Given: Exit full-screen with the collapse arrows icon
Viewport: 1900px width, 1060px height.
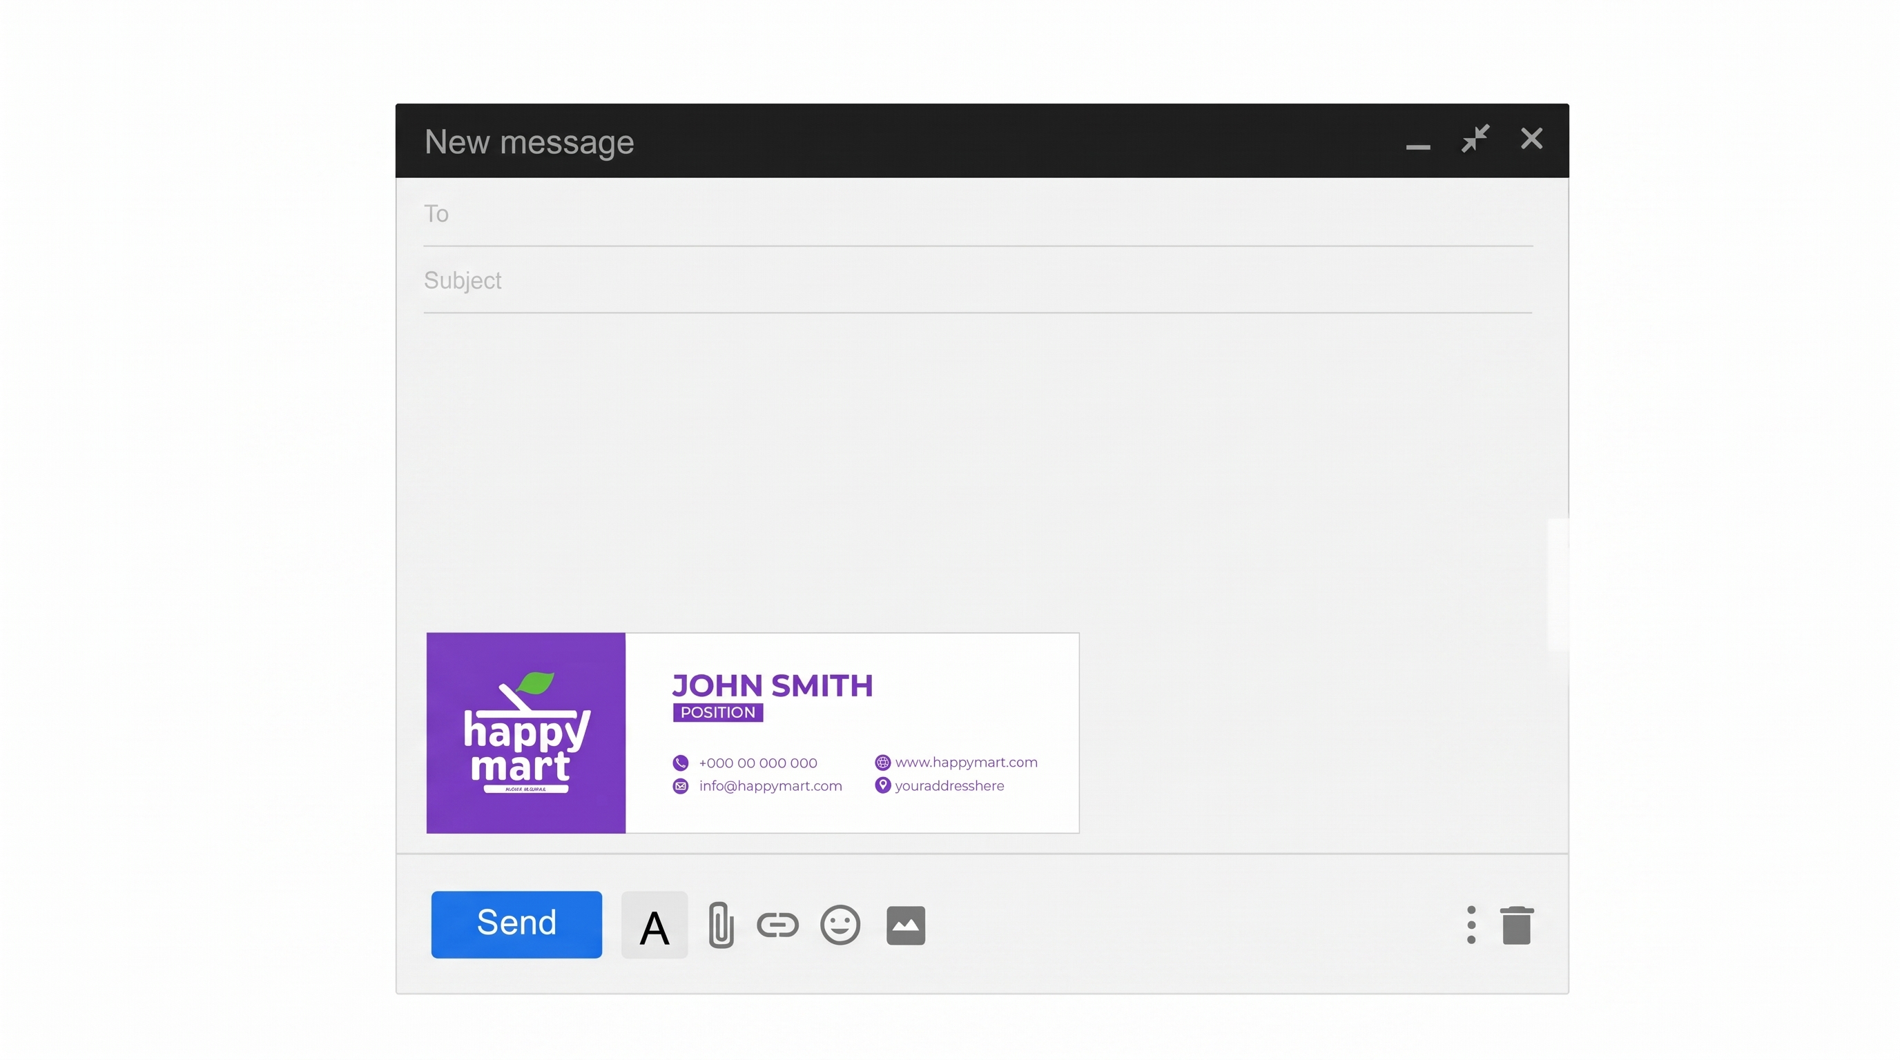Looking at the screenshot, I should coord(1475,139).
